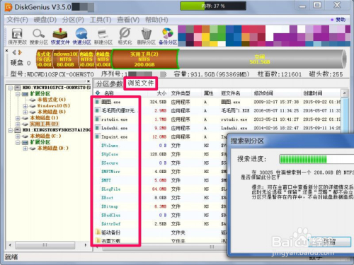Click the folder icon of 迅雷下载

(x=98, y=240)
